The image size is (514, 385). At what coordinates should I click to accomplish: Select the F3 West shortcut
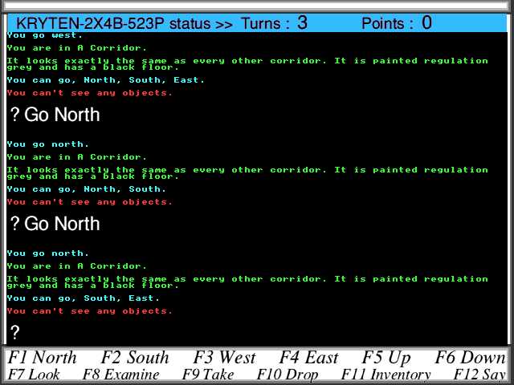coord(225,357)
